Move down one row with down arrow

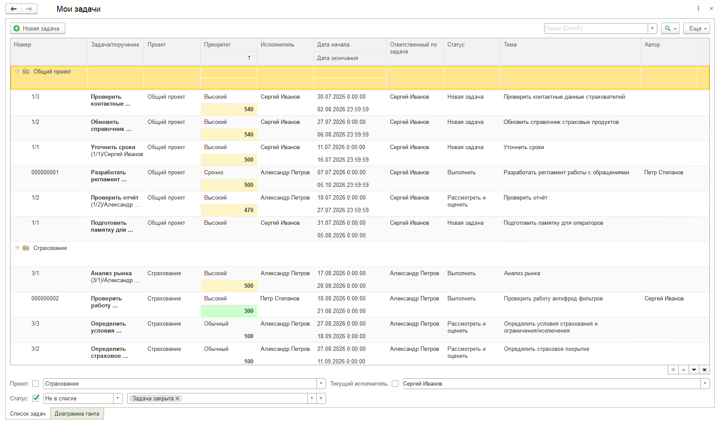click(x=694, y=370)
